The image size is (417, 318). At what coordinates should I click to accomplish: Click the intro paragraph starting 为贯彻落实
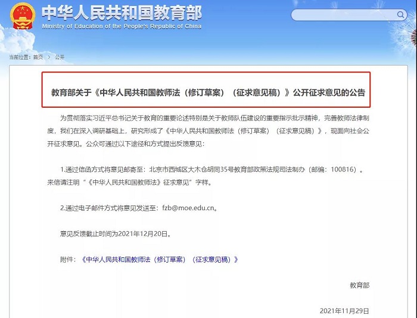(x=208, y=131)
